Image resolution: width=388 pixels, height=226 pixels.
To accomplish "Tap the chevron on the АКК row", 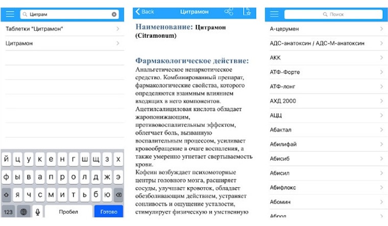I will [x=382, y=58].
